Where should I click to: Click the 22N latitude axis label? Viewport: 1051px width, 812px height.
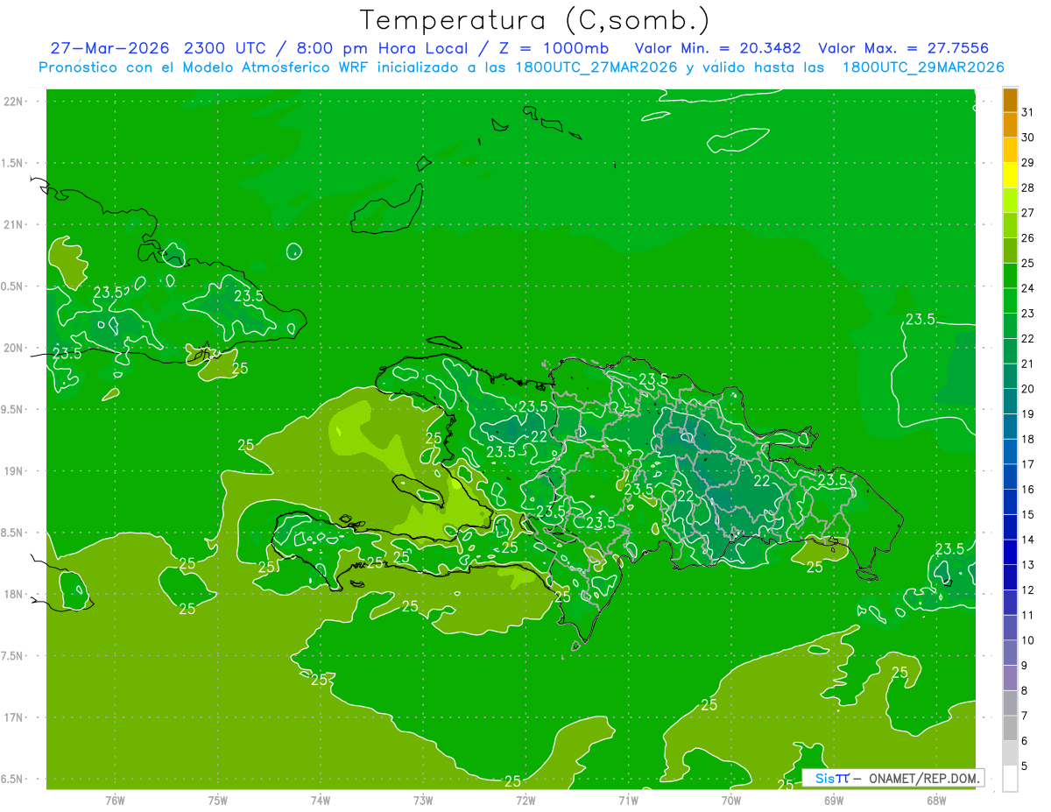[14, 102]
